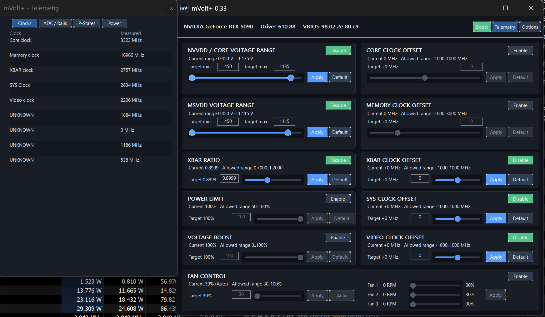Switch to the Clocks tab

tap(25, 23)
